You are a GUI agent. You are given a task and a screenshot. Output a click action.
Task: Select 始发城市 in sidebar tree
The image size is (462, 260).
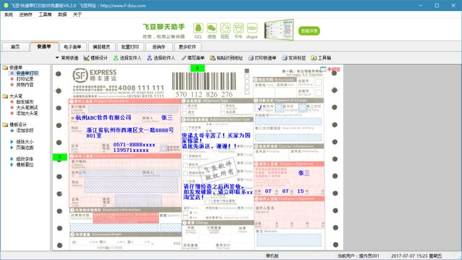[x=25, y=102]
